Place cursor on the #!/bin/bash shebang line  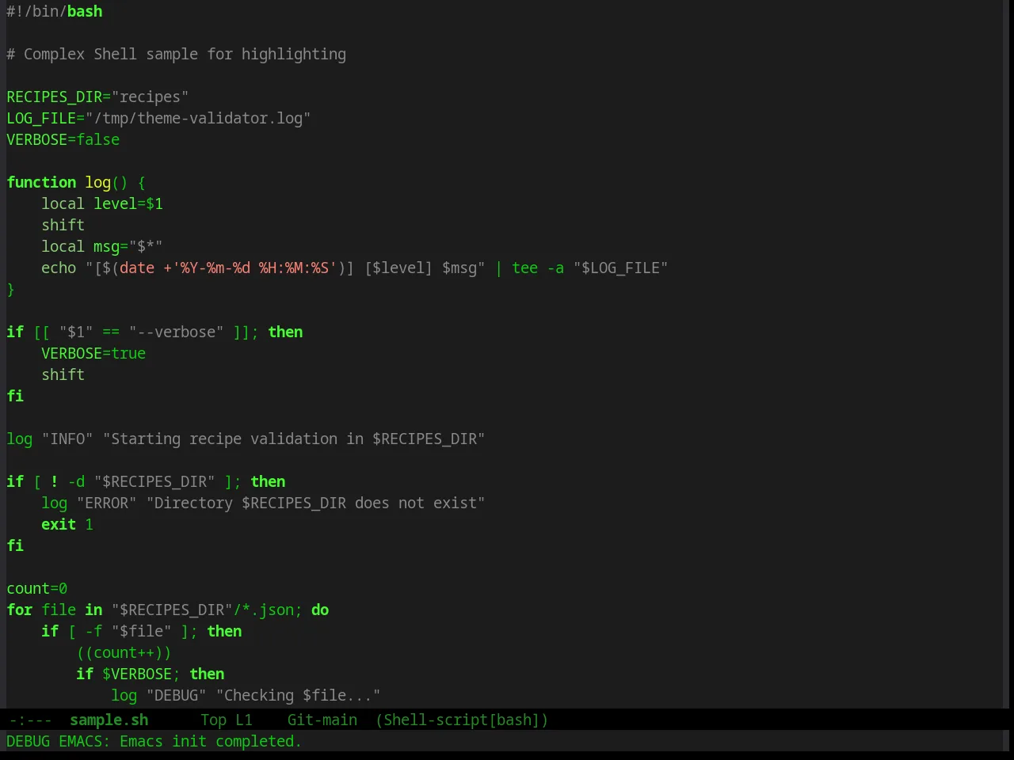55,11
